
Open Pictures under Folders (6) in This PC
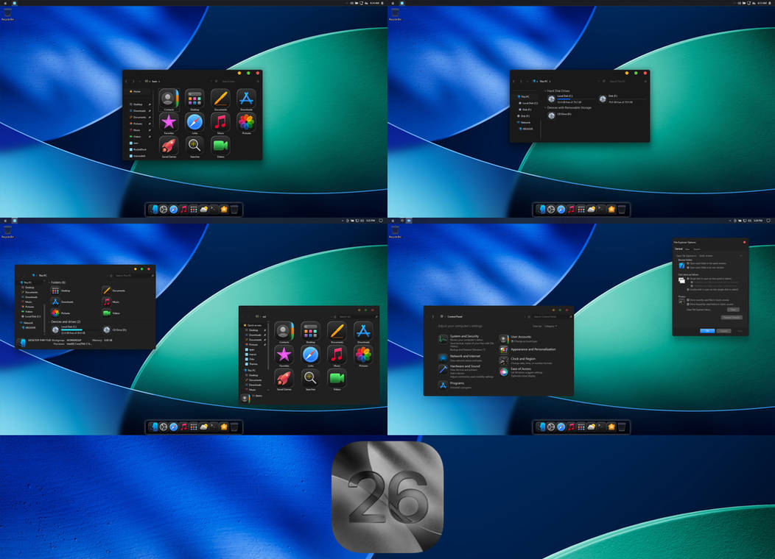tap(55, 313)
